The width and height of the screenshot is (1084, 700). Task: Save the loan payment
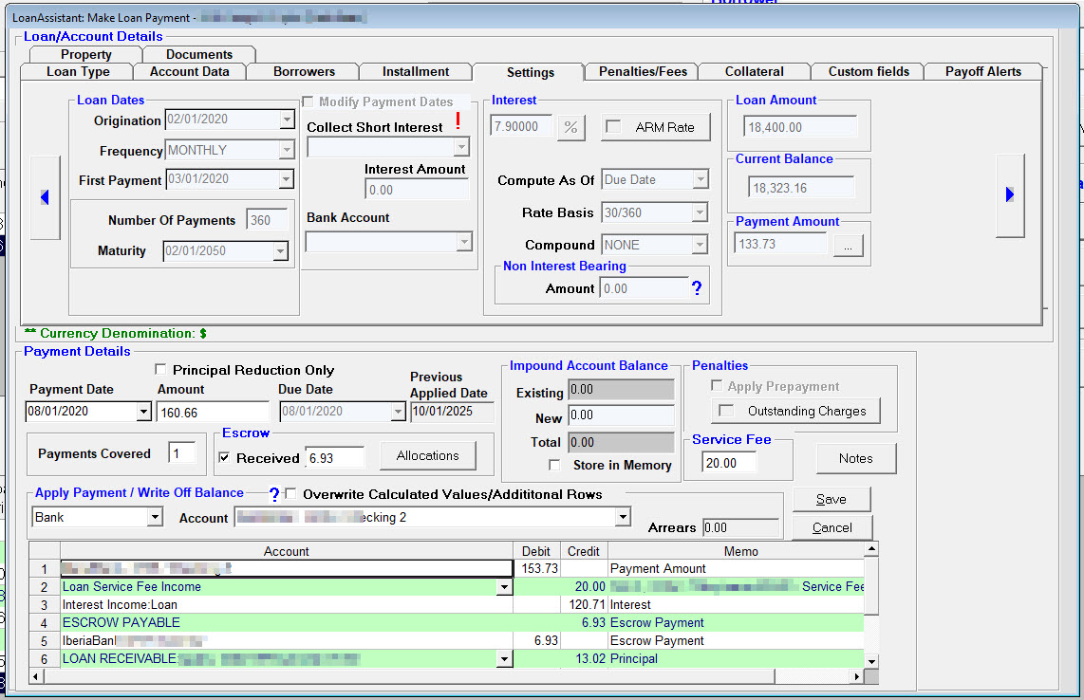(x=831, y=499)
